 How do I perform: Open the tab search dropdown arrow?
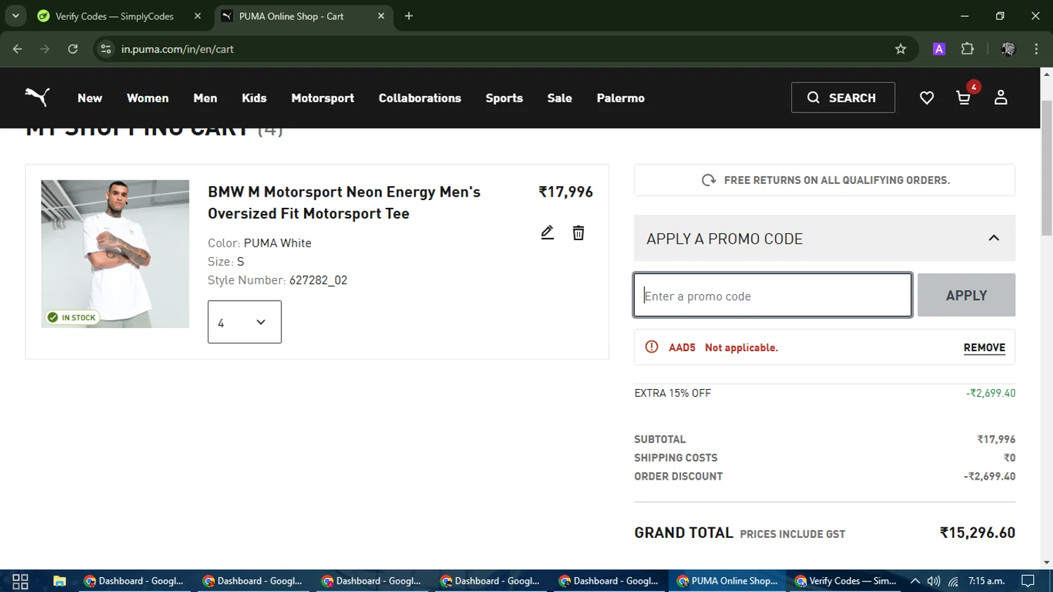click(x=15, y=16)
